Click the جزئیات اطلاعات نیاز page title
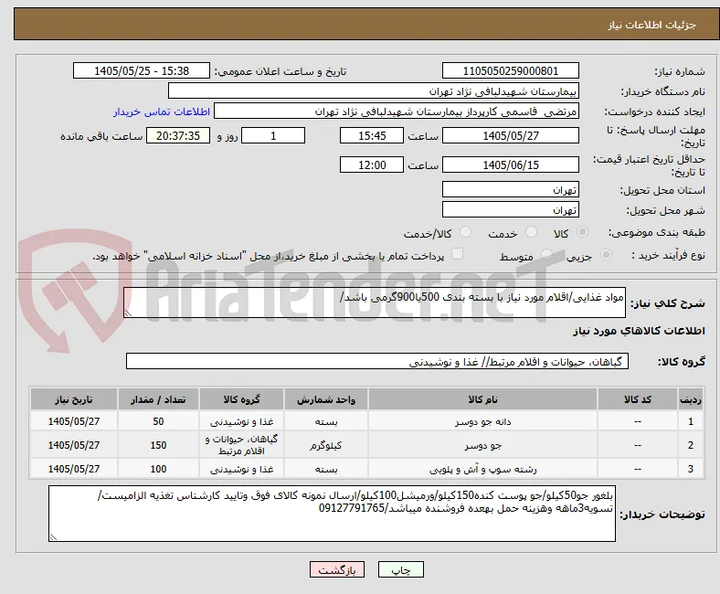The image size is (720, 594). click(x=652, y=25)
